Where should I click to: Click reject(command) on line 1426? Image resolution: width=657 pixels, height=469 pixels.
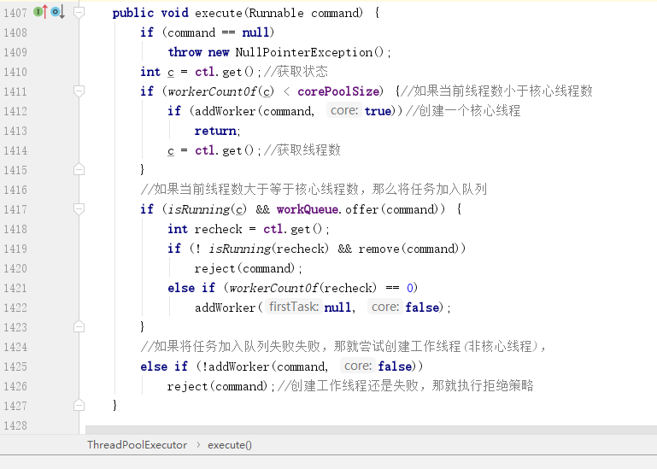[x=217, y=386]
